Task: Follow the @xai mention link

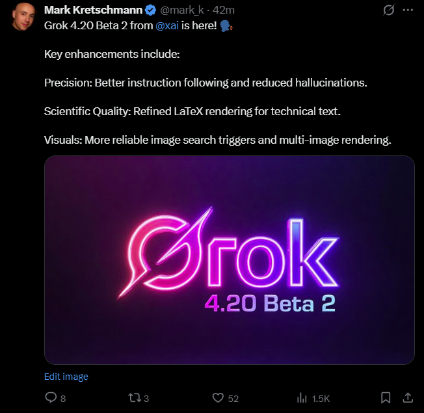Action: coord(168,26)
